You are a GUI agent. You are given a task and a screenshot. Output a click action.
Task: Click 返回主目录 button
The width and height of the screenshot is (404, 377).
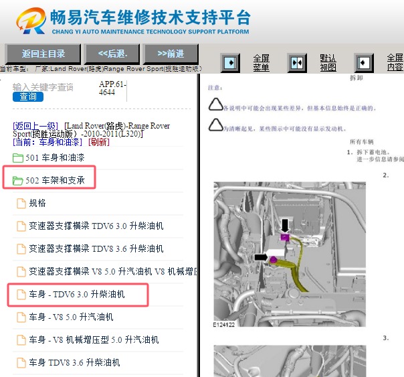43,54
